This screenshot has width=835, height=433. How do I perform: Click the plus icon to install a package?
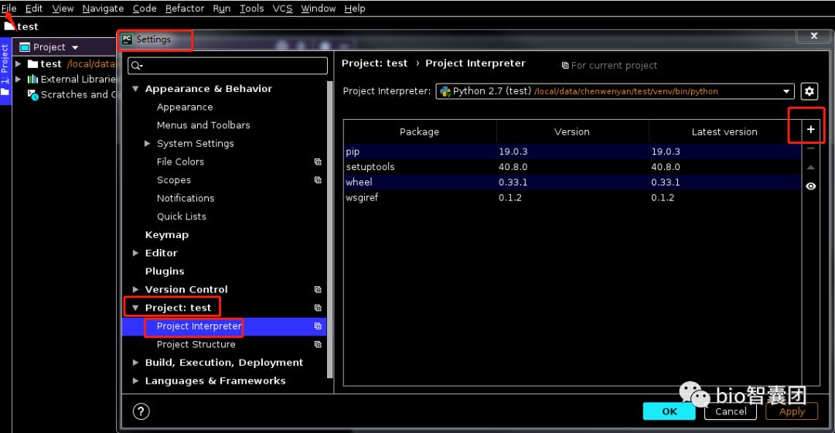(x=810, y=129)
